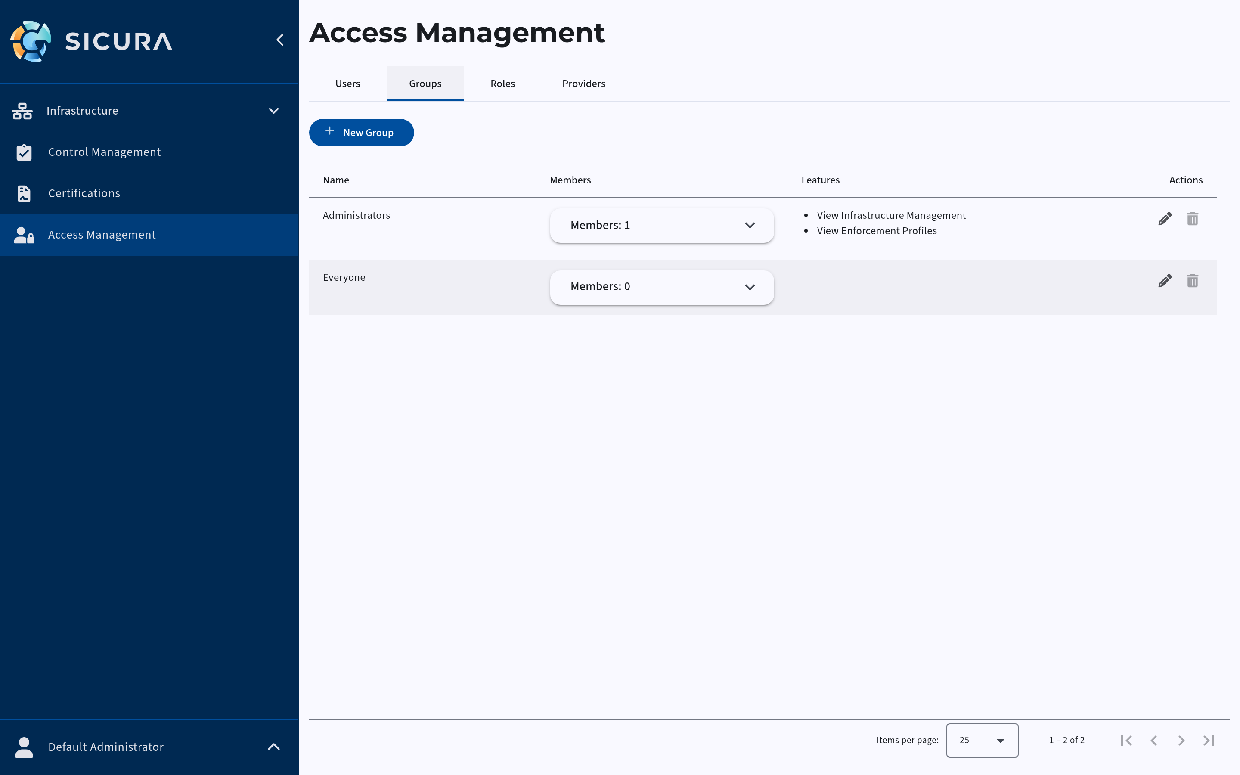Click the SICURA wordmark text
Screen dimensions: 1240x775
click(x=118, y=41)
